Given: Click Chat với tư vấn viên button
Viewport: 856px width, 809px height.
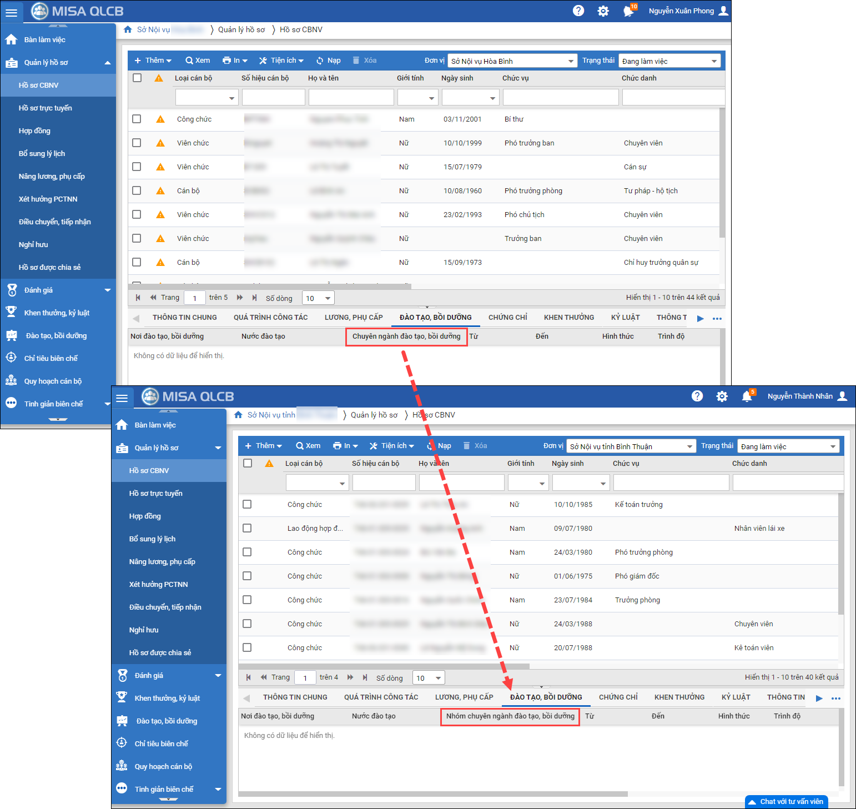Looking at the screenshot, I should click(786, 801).
